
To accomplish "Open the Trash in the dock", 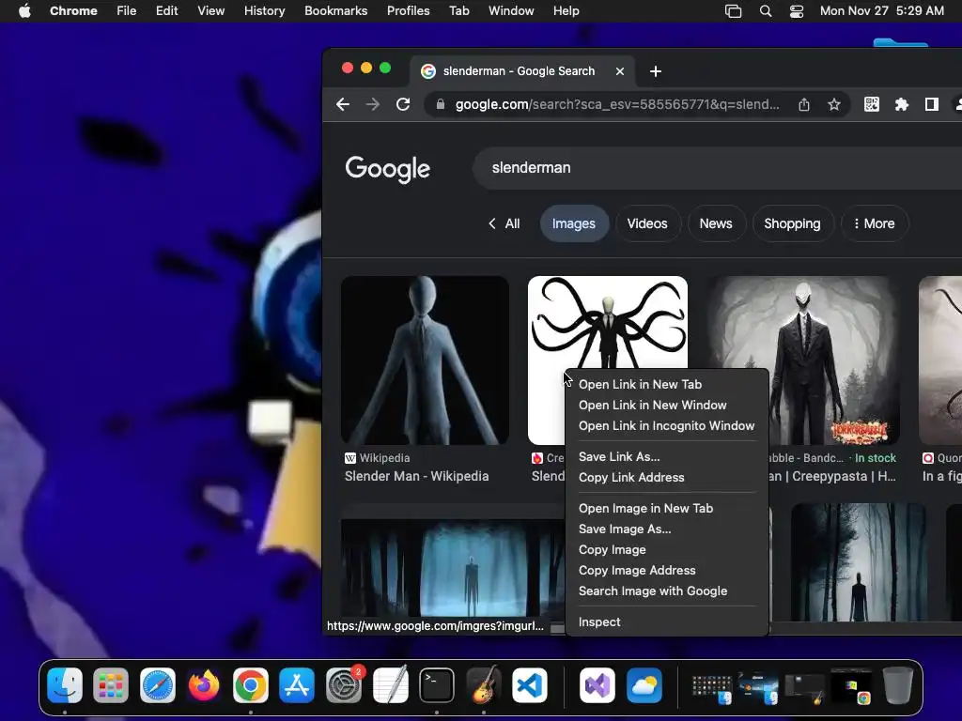I will click(x=897, y=684).
